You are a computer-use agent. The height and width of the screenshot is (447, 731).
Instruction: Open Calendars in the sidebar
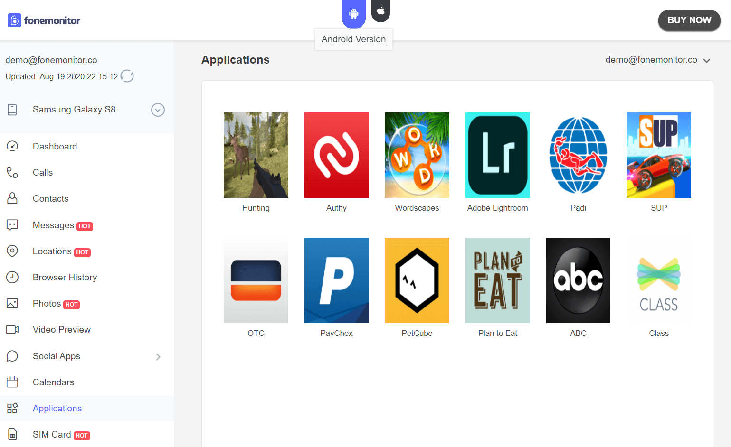(87, 382)
